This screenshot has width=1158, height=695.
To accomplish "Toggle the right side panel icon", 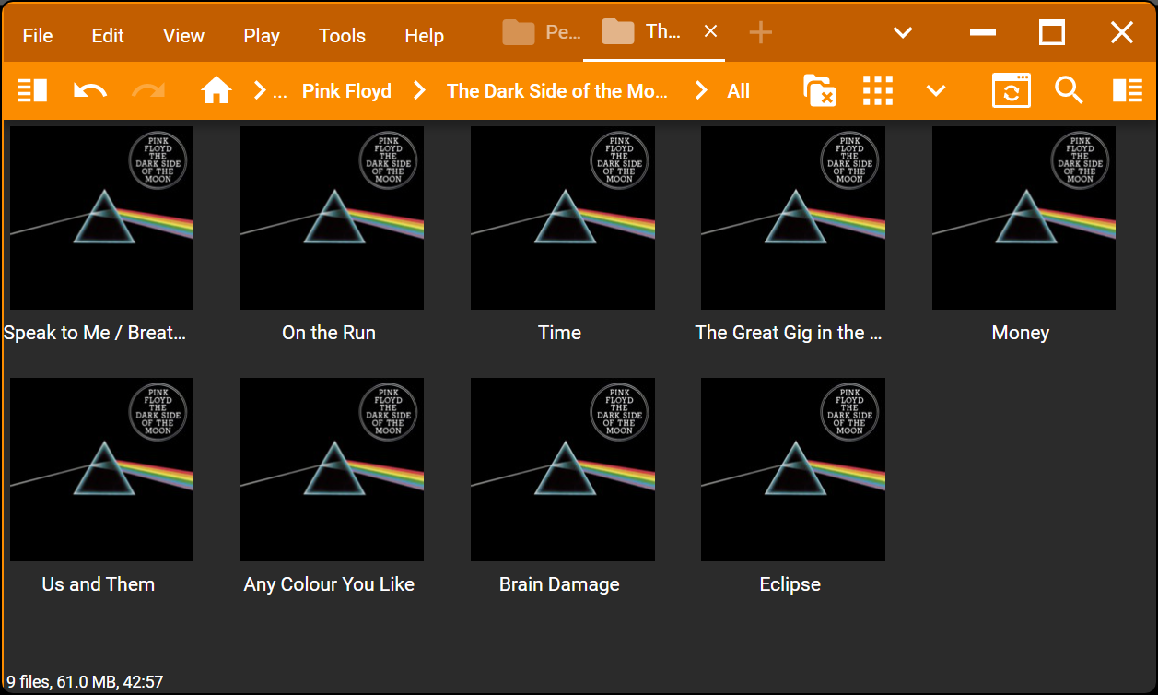I will (x=1127, y=90).
